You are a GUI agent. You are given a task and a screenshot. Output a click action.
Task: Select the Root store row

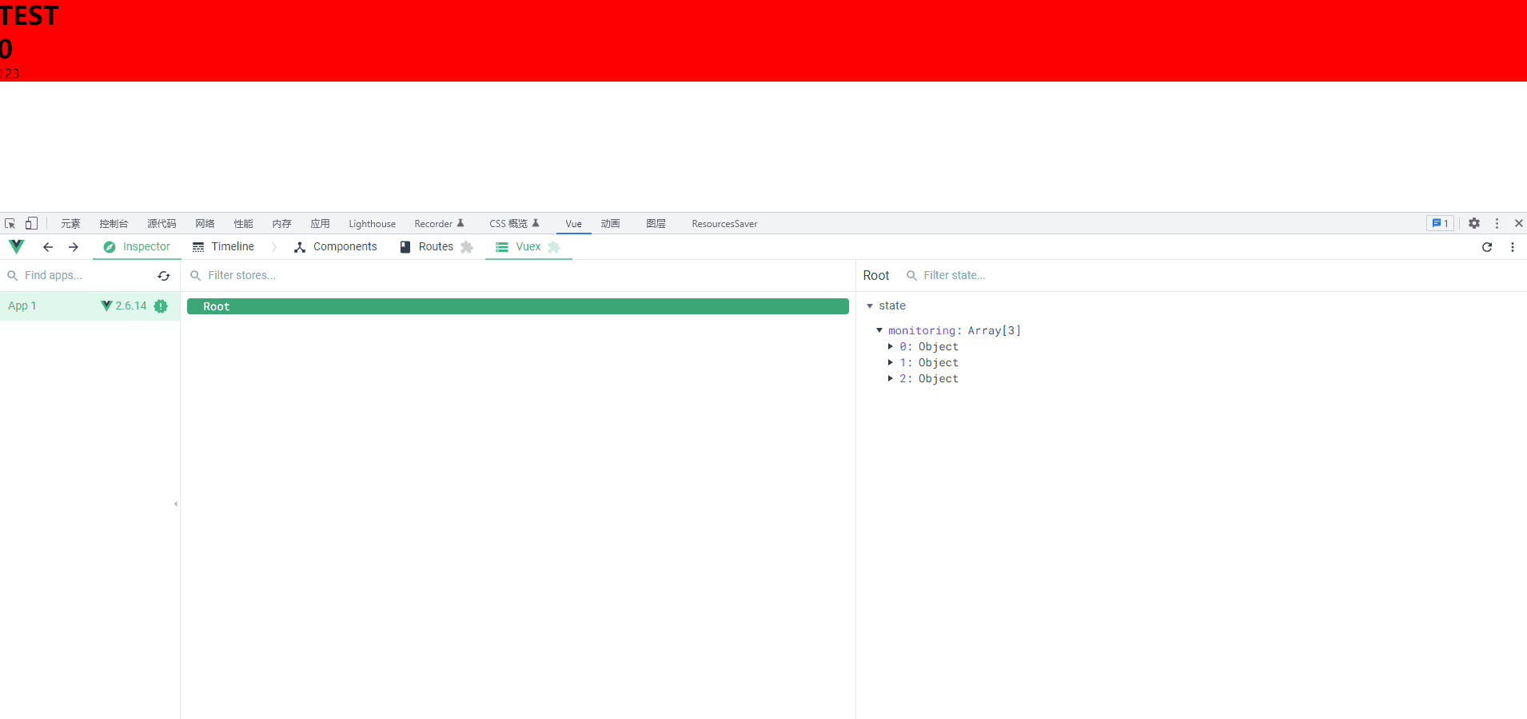(x=518, y=306)
